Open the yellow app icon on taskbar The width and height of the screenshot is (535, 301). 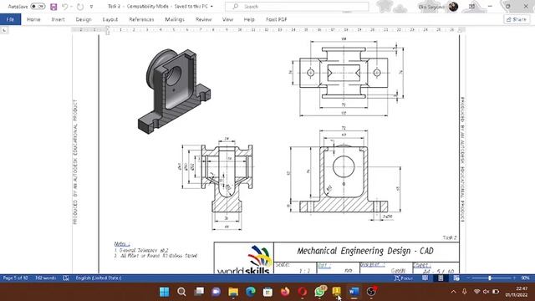tap(337, 291)
